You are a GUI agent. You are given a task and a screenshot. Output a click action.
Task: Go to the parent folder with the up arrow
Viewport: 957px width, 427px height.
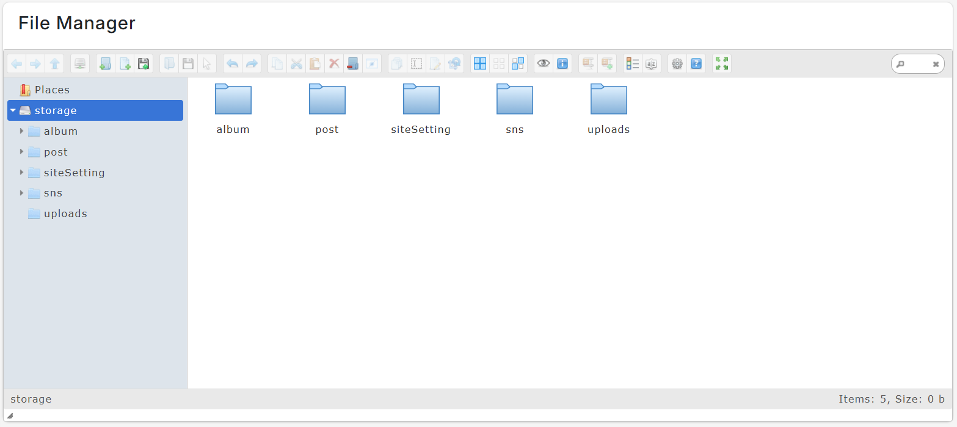[x=54, y=63]
